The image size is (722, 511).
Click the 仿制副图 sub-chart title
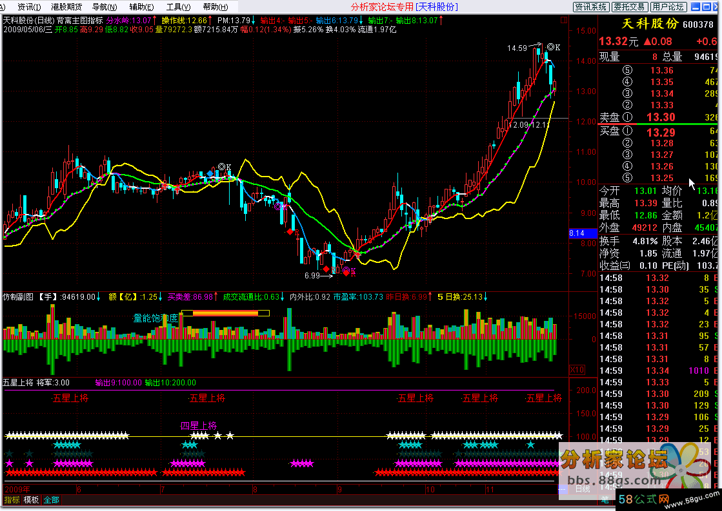coord(18,297)
